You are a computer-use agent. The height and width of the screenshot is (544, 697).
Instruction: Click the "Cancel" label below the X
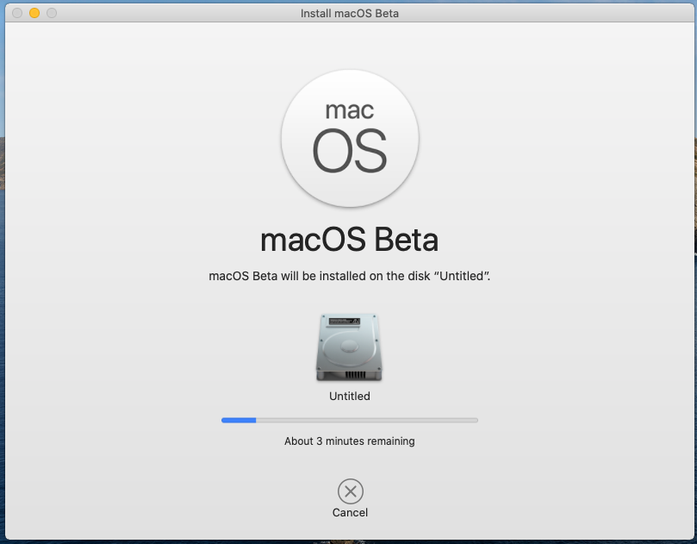point(350,512)
